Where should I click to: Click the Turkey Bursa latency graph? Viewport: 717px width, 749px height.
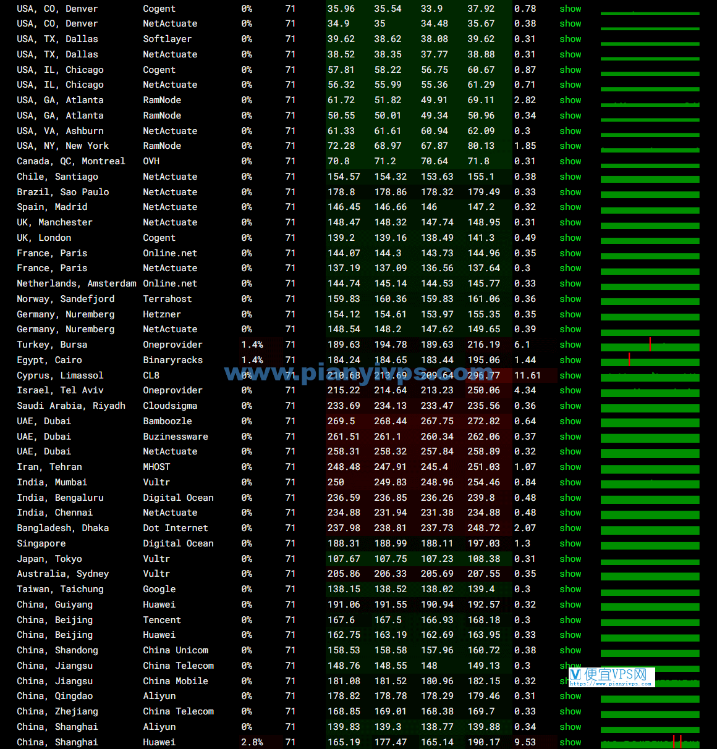click(650, 345)
